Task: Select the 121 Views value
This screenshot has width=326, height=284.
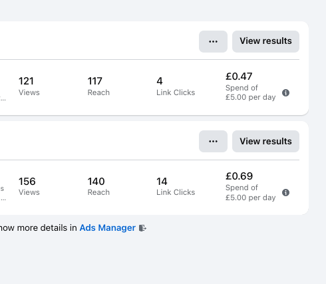Action: pos(26,81)
